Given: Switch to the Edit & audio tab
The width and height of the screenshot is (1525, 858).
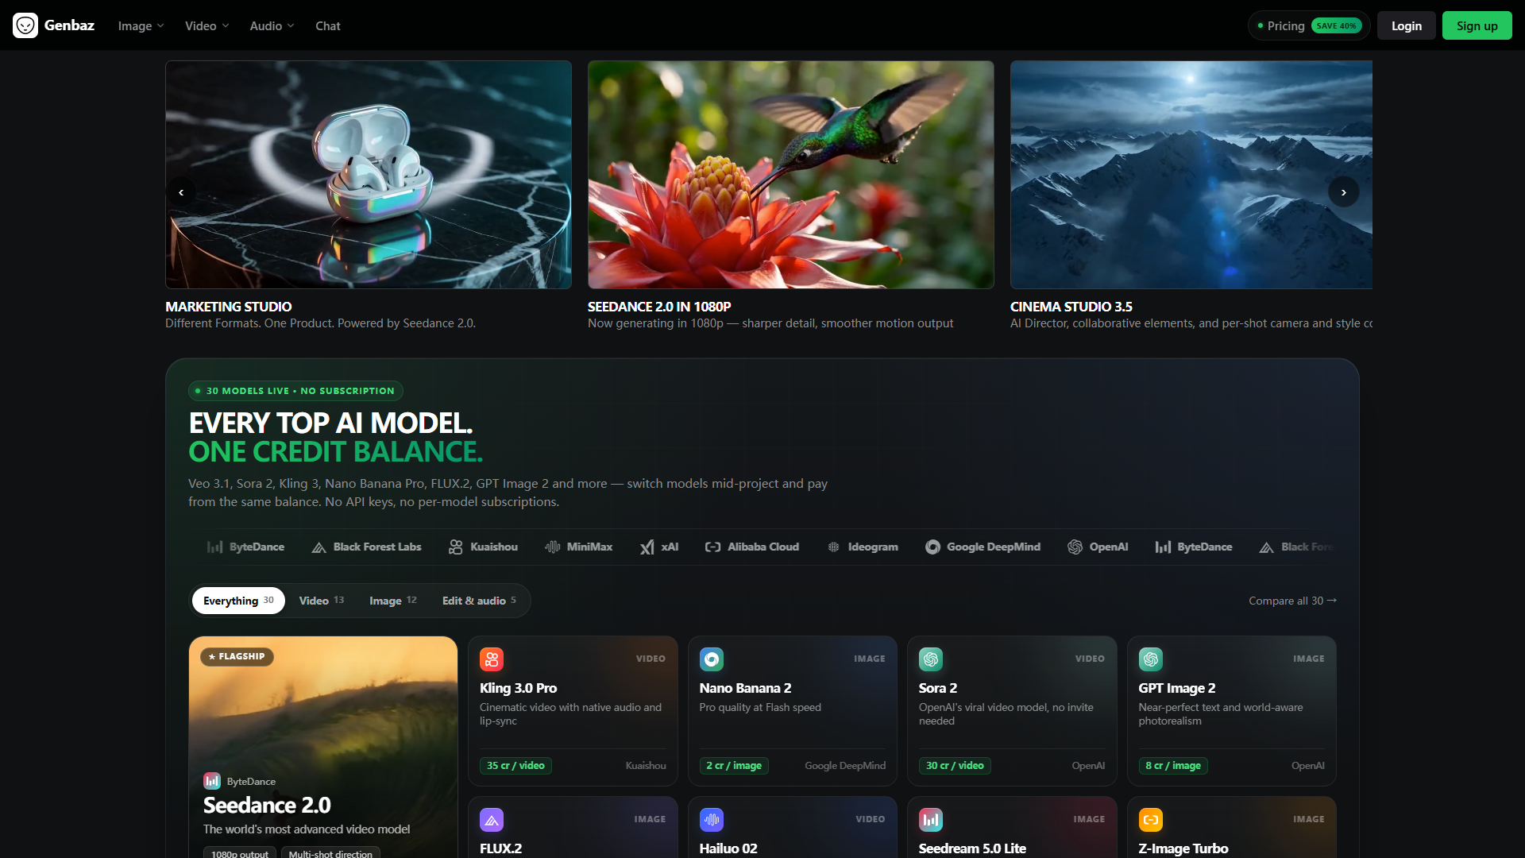Looking at the screenshot, I should (x=479, y=601).
